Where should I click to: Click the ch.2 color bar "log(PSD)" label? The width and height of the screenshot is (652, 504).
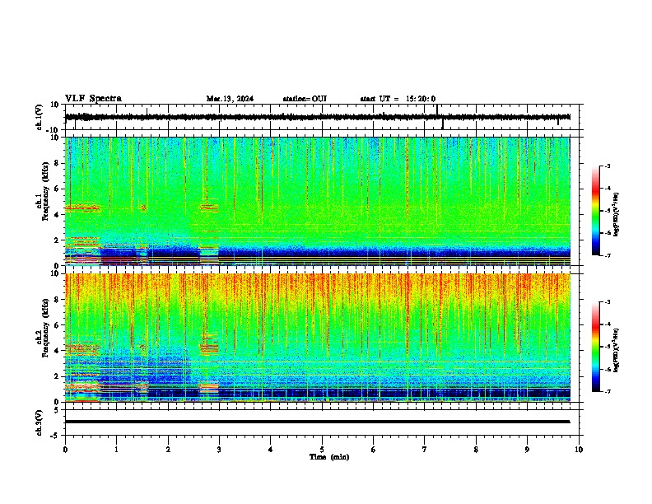tap(616, 350)
